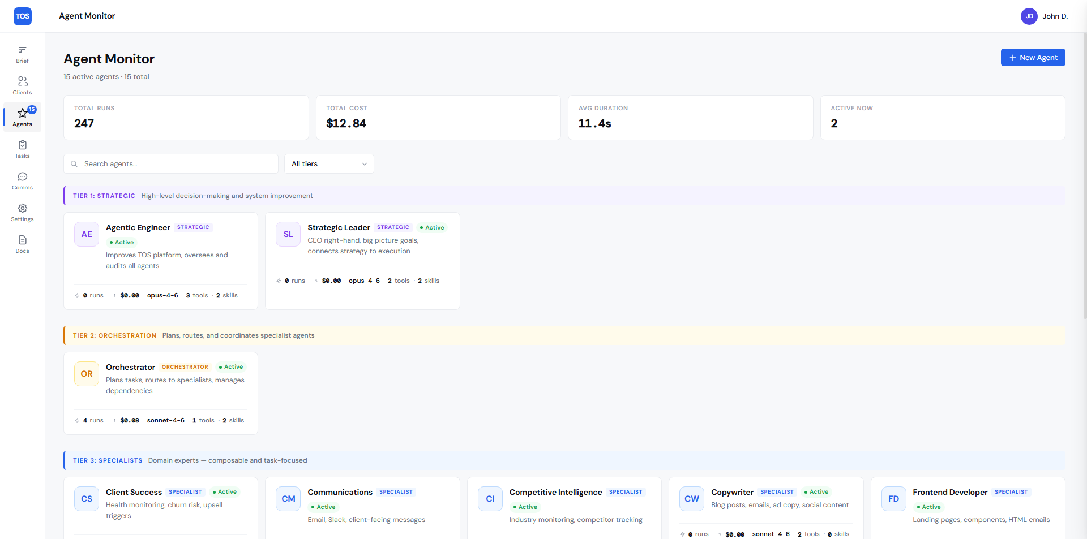Open Comms chat icon in sidebar
1087x539 pixels.
click(x=22, y=177)
